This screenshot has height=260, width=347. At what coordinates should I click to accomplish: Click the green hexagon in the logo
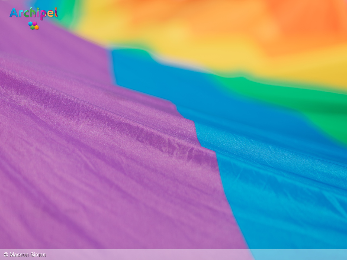[33, 27]
